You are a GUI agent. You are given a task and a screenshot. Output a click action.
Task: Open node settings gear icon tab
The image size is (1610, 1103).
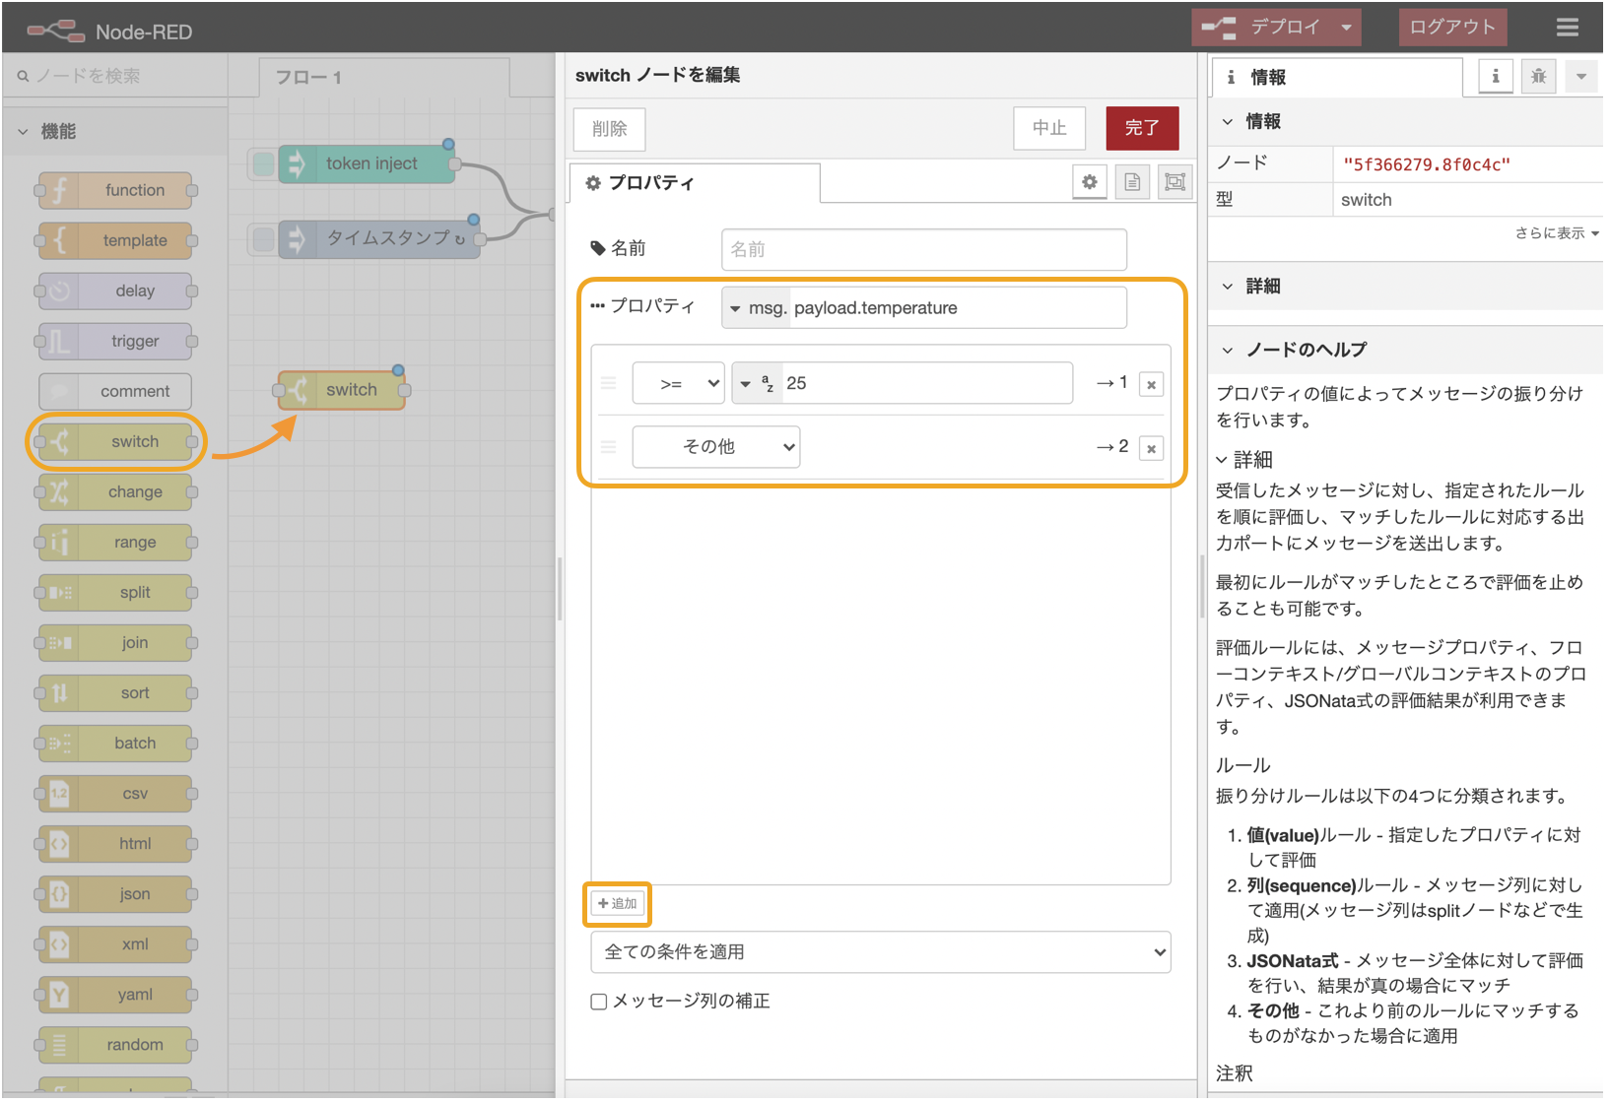(x=1089, y=181)
